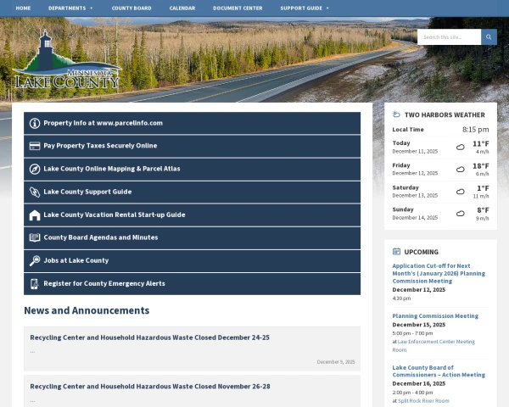
Task: Click the credit card icon for property taxes
Action: coord(35,146)
